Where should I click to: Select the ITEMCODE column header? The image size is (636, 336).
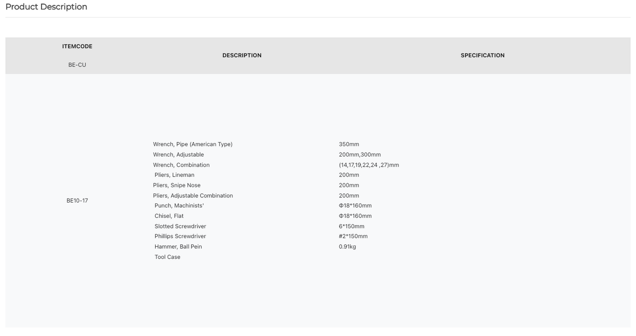click(x=77, y=47)
